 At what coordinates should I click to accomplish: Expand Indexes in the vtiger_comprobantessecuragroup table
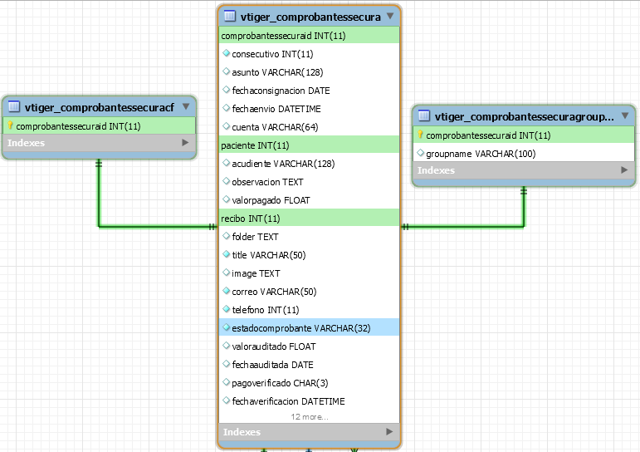(x=624, y=170)
